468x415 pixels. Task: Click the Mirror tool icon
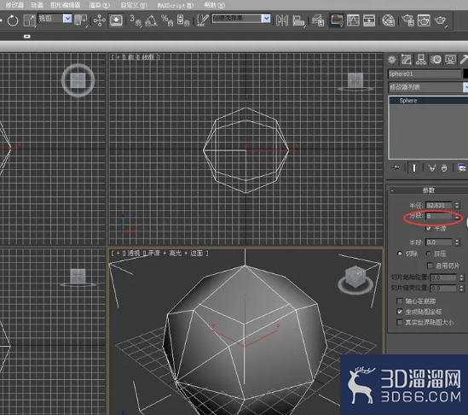pos(282,20)
